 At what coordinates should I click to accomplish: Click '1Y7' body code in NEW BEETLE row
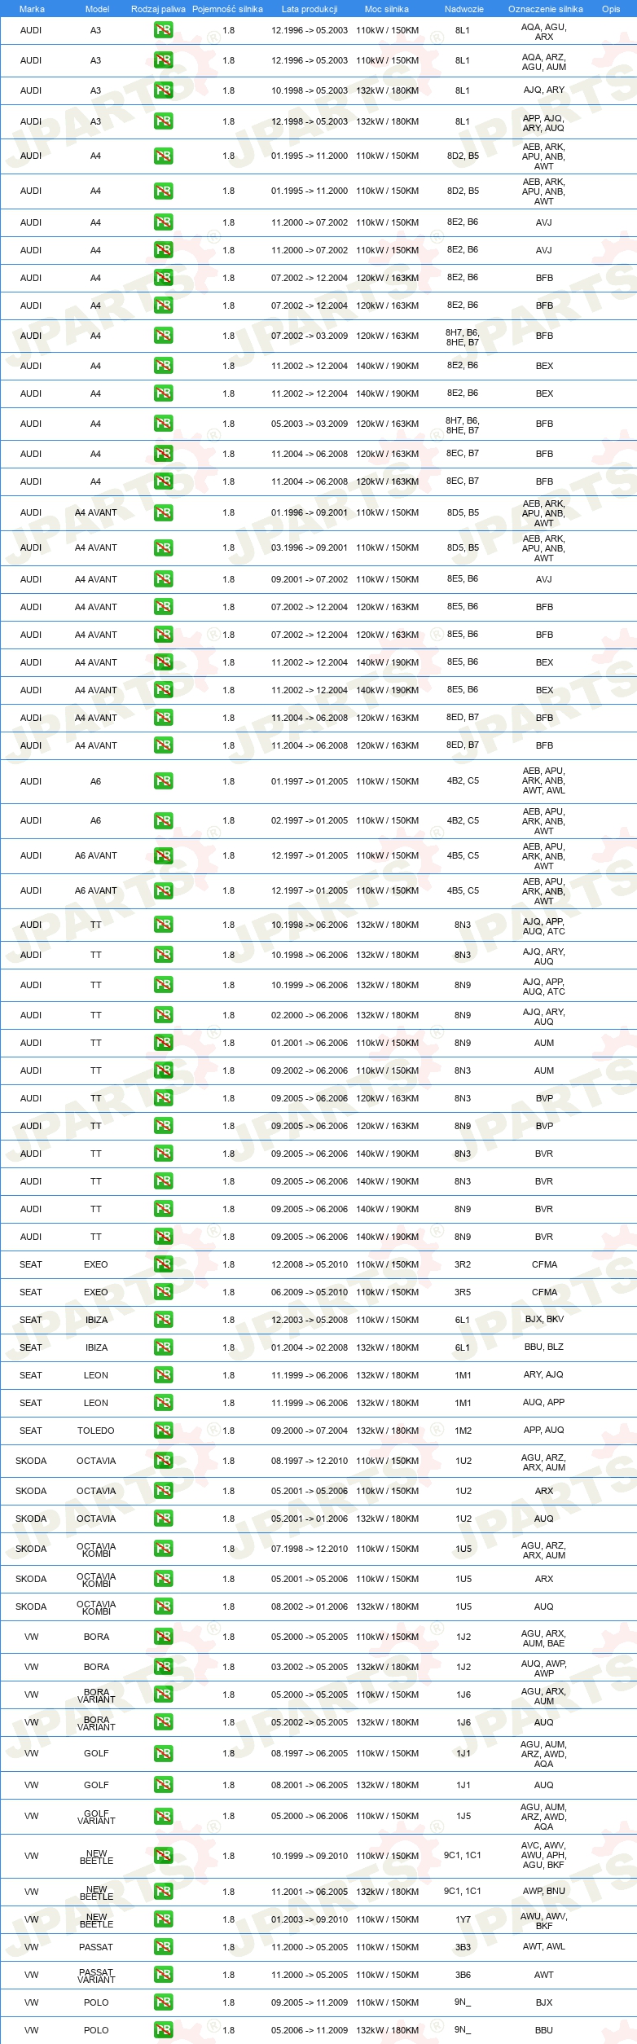[463, 1919]
